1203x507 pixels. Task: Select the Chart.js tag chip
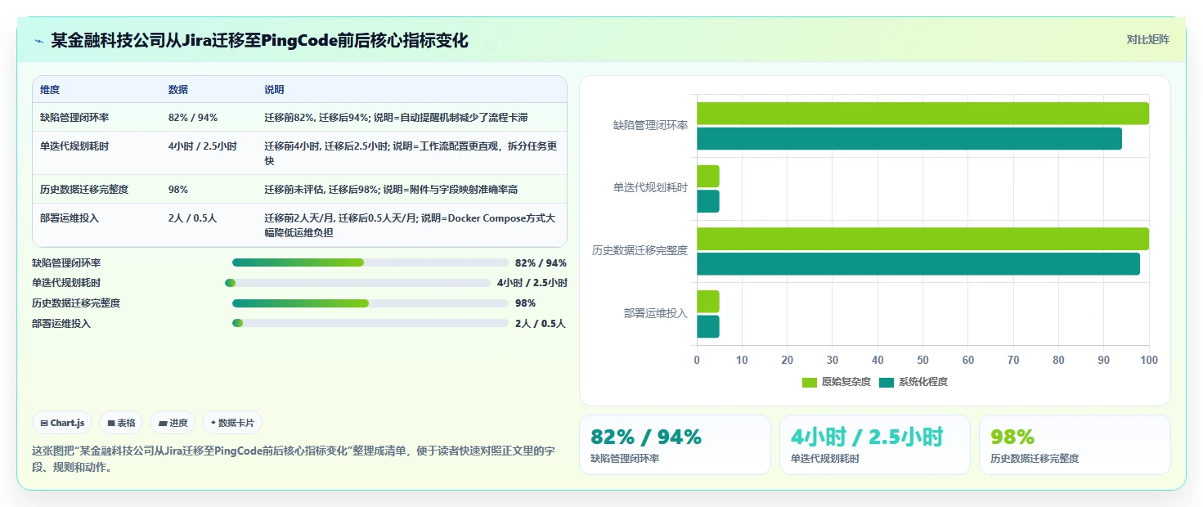63,423
